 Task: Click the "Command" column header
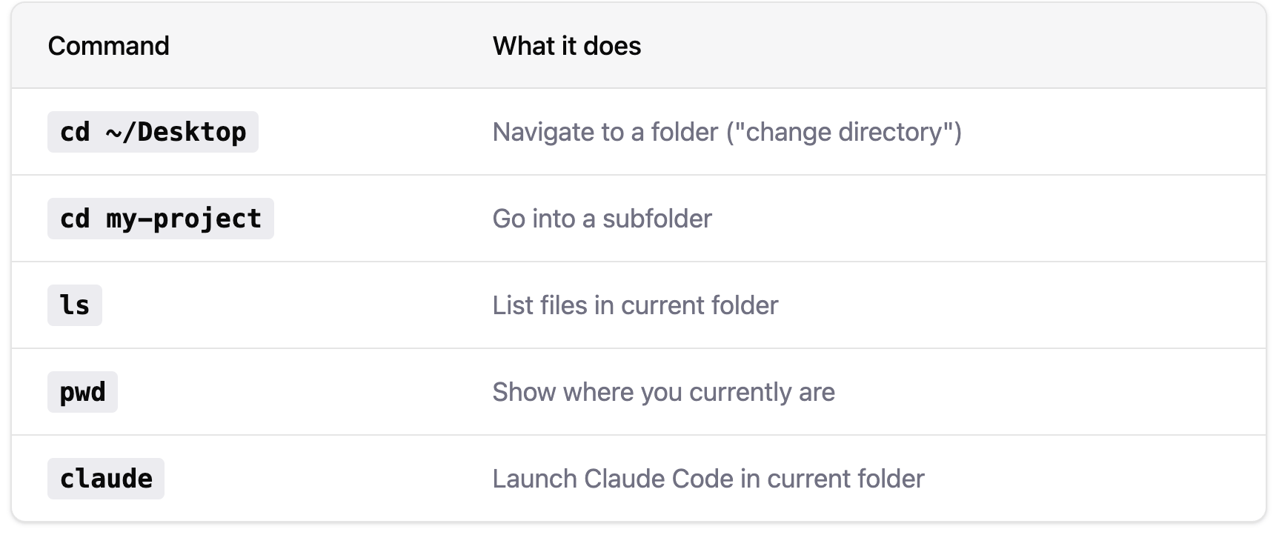click(108, 46)
